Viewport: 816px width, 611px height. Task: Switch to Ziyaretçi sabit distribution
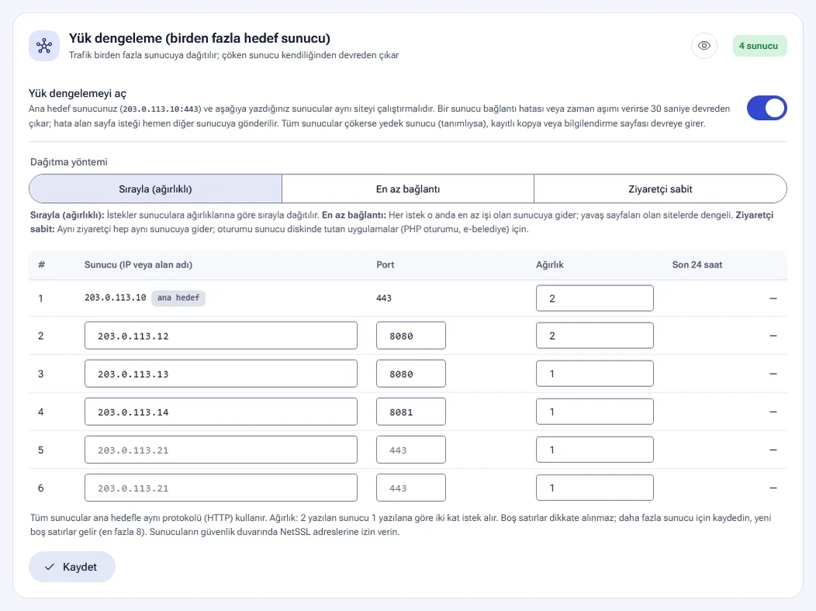pyautogui.click(x=660, y=188)
